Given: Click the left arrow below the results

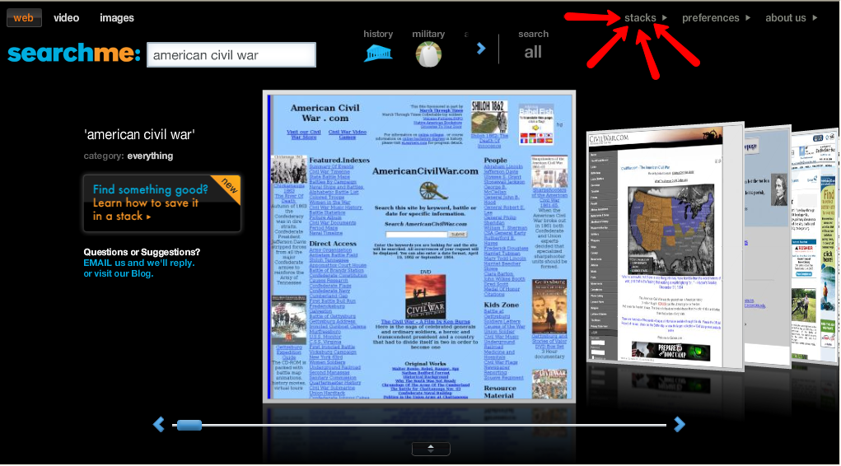Looking at the screenshot, I should point(159,424).
